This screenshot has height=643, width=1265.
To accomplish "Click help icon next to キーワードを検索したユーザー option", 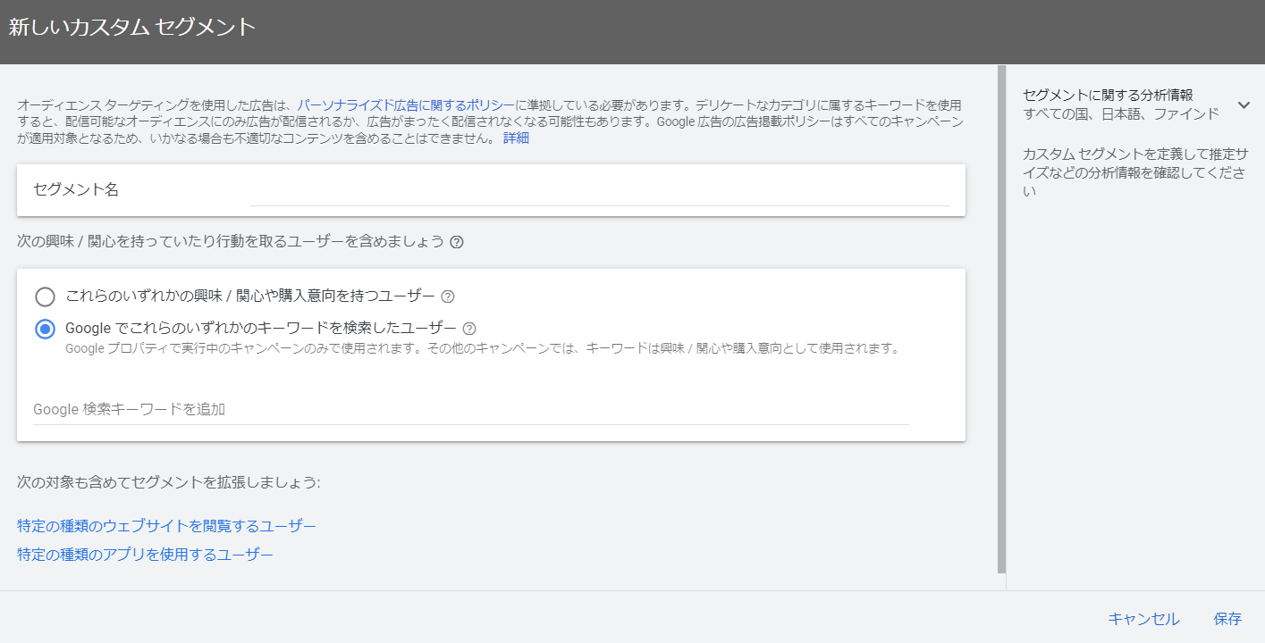I will pos(469,328).
